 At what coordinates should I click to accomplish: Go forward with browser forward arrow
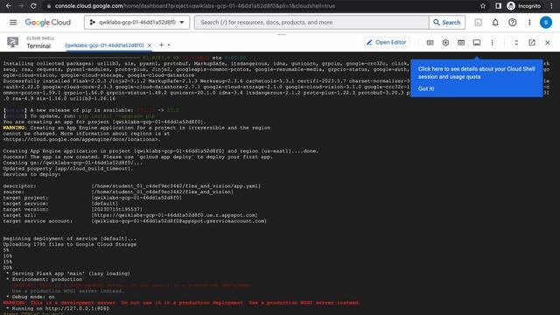tap(21, 6)
